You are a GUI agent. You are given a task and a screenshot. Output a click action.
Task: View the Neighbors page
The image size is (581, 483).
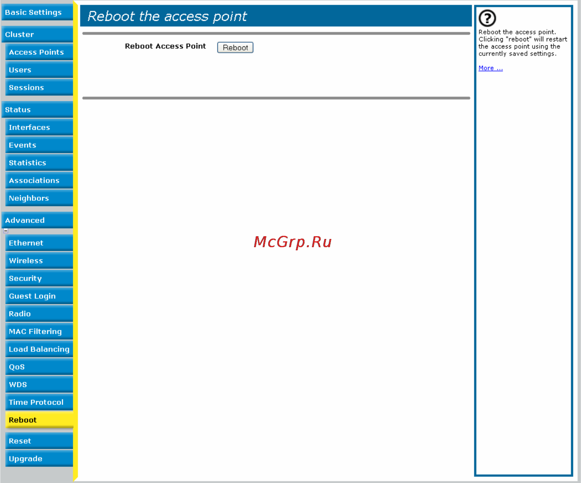(39, 198)
